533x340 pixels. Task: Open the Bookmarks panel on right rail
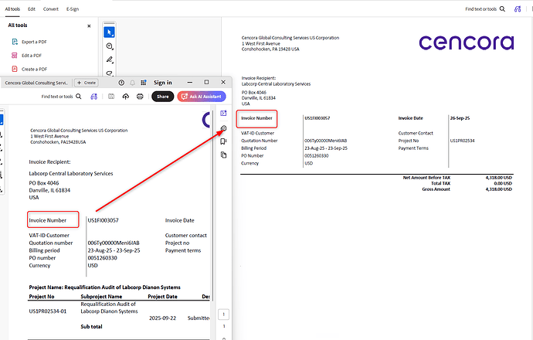point(223,141)
